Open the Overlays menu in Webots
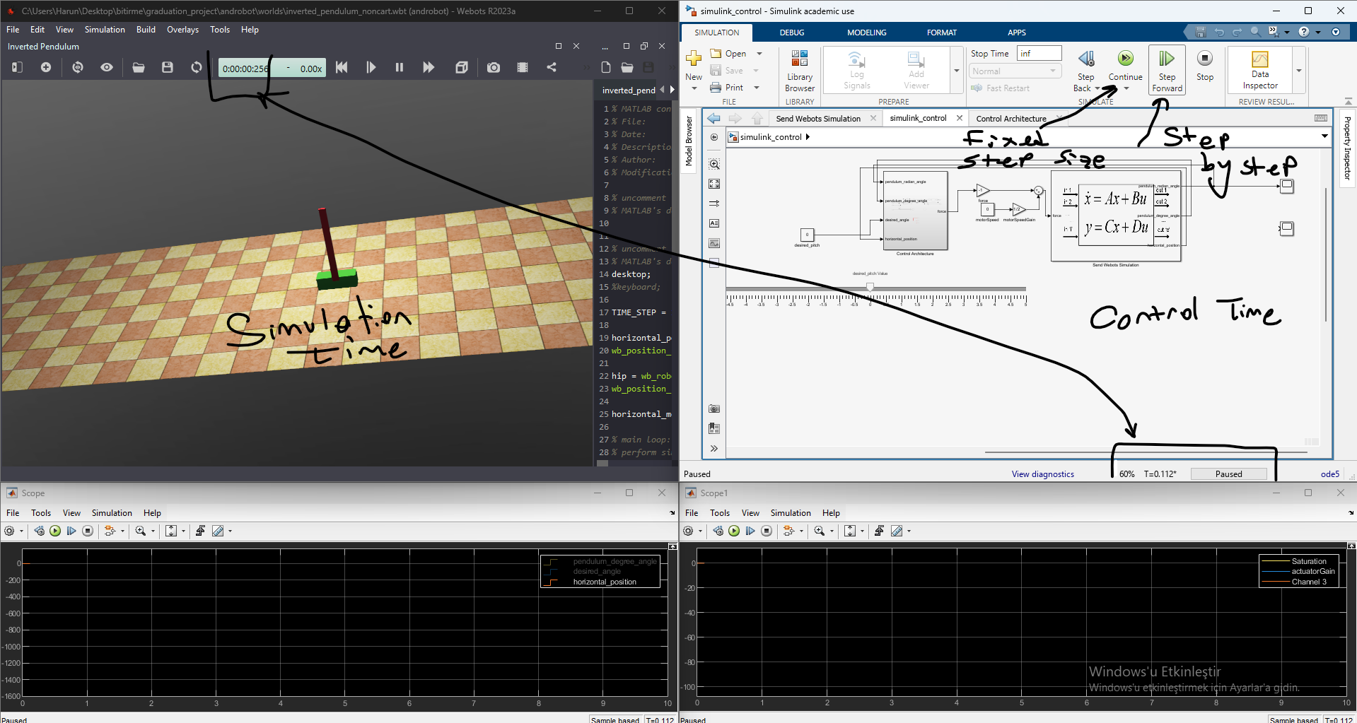 point(182,30)
